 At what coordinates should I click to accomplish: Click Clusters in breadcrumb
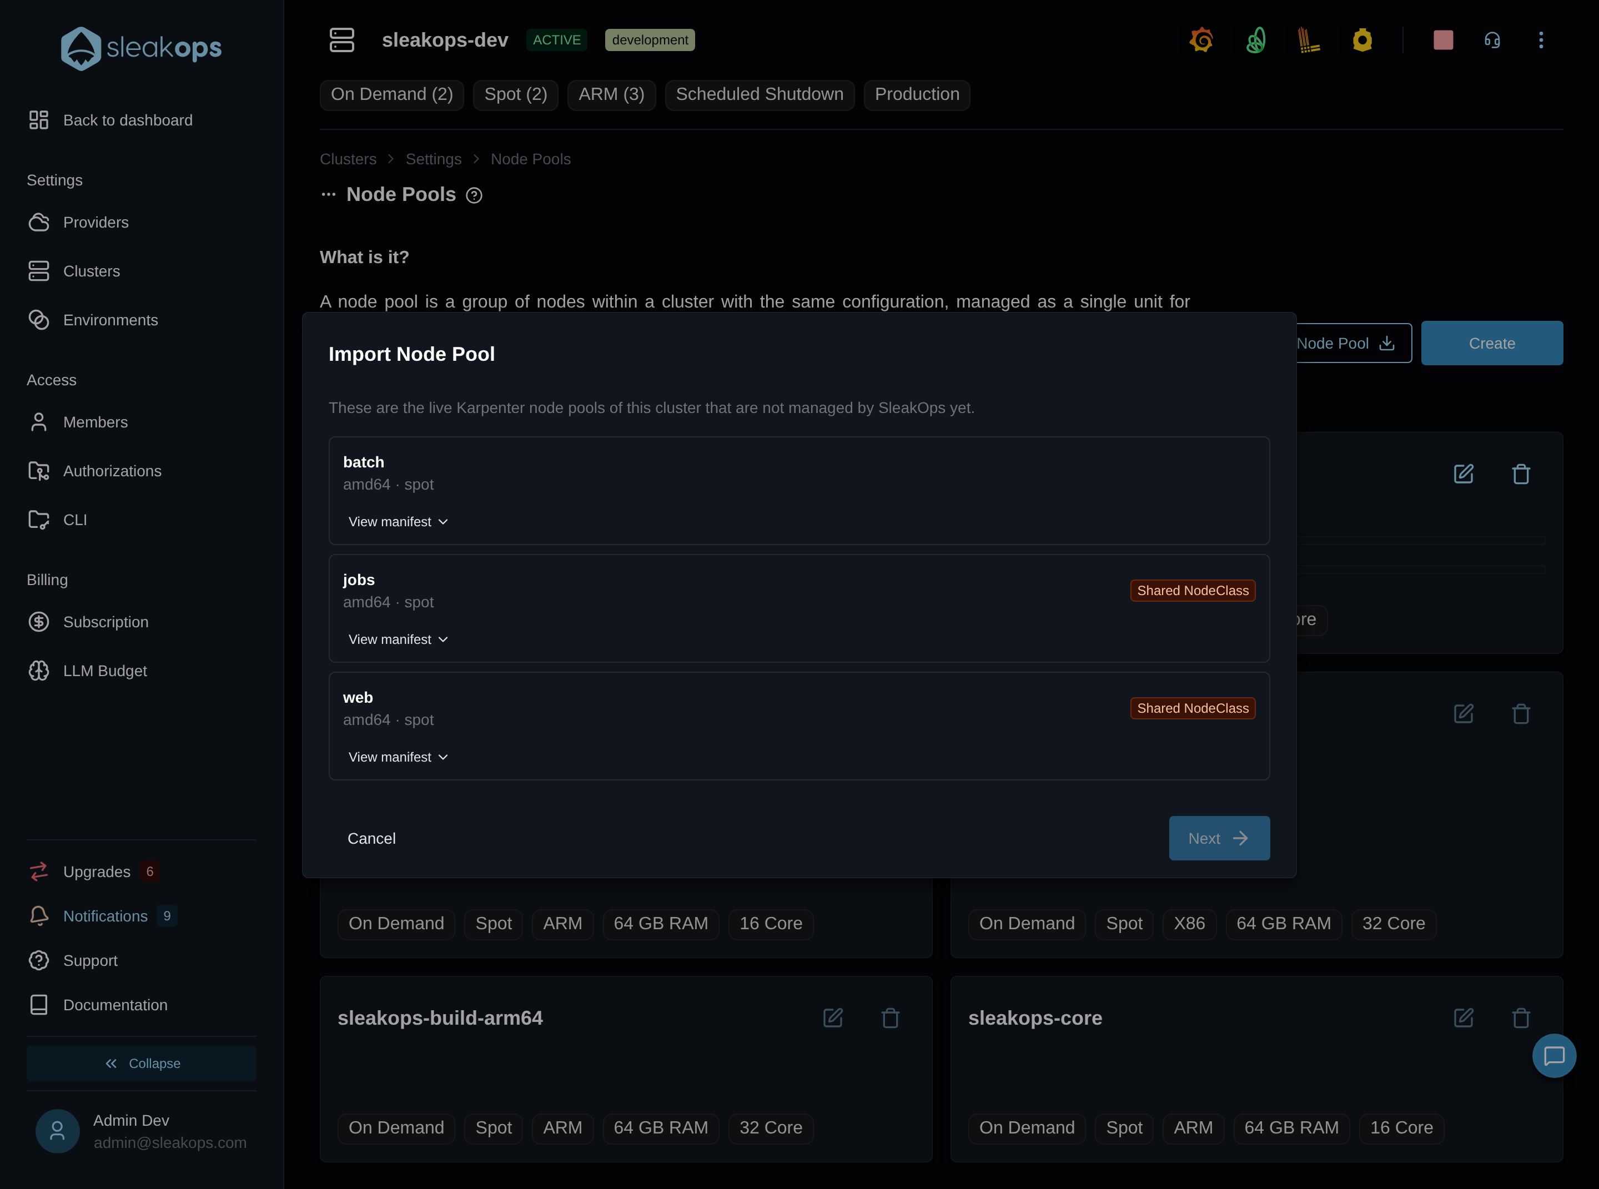(x=348, y=159)
